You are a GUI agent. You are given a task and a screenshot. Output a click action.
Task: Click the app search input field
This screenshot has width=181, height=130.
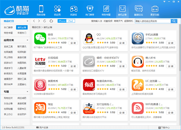[x=152, y=21]
